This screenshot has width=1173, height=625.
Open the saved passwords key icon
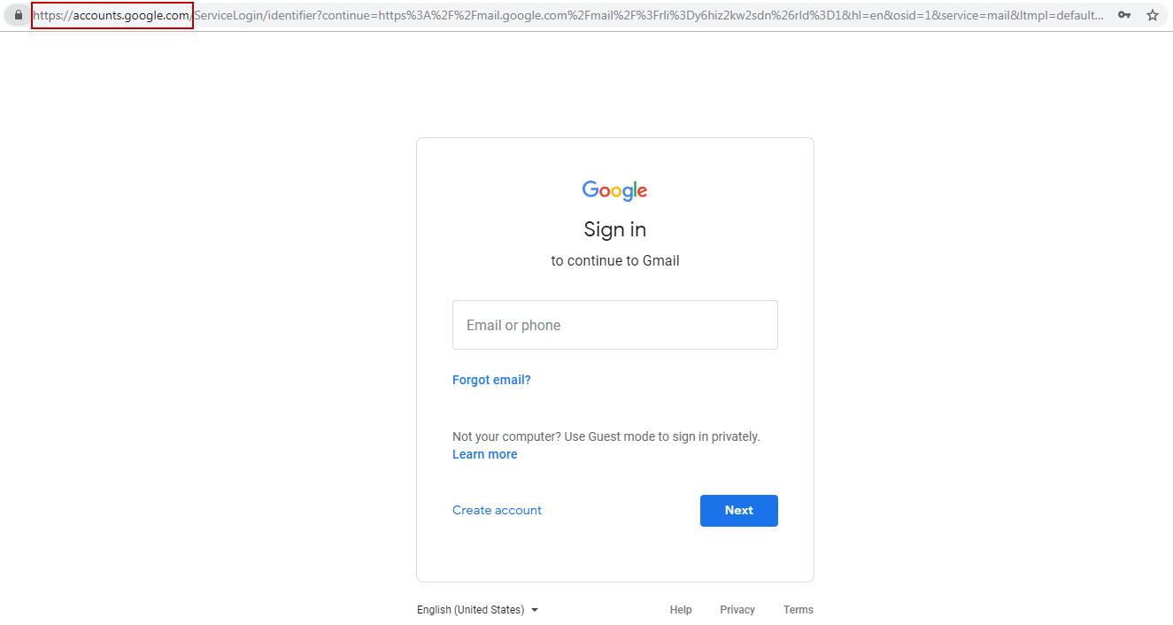point(1124,15)
